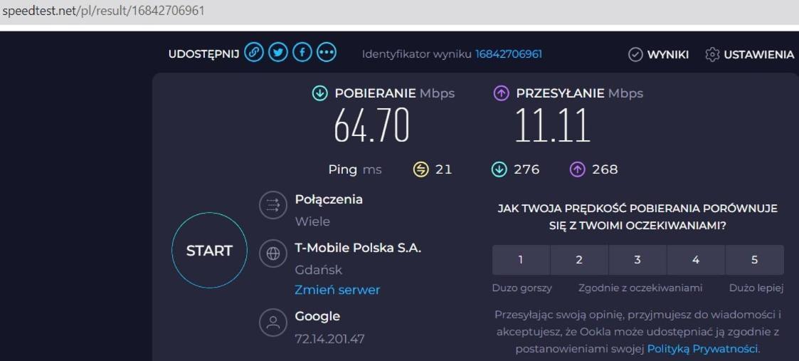Share result on Twitter icon
The height and width of the screenshot is (361, 799).
pos(278,53)
